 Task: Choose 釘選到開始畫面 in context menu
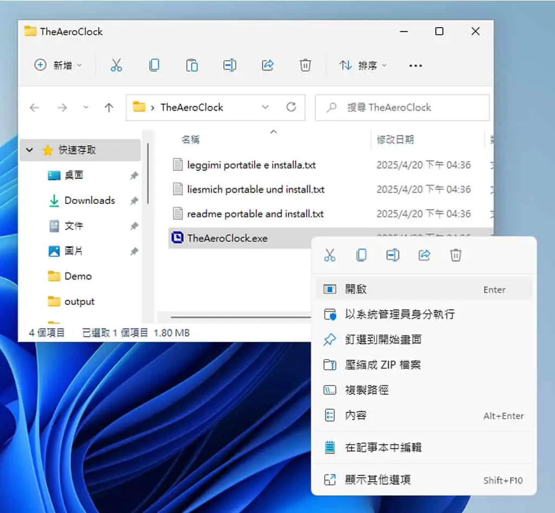click(x=424, y=339)
